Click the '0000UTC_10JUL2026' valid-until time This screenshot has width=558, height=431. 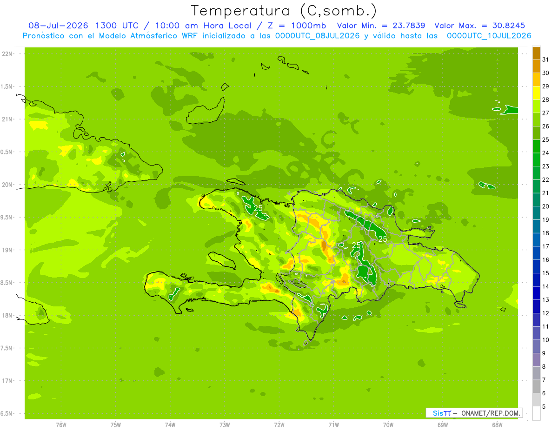pyautogui.click(x=489, y=36)
